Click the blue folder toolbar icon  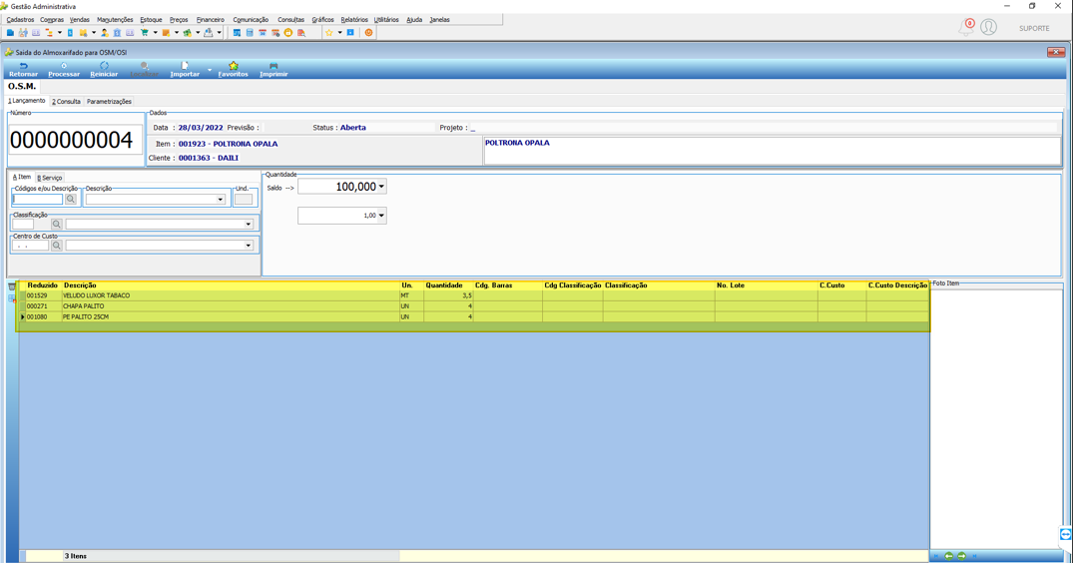pos(10,33)
